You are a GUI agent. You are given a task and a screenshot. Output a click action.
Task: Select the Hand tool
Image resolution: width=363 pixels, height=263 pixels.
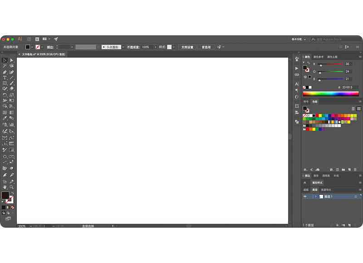[x=5, y=187]
